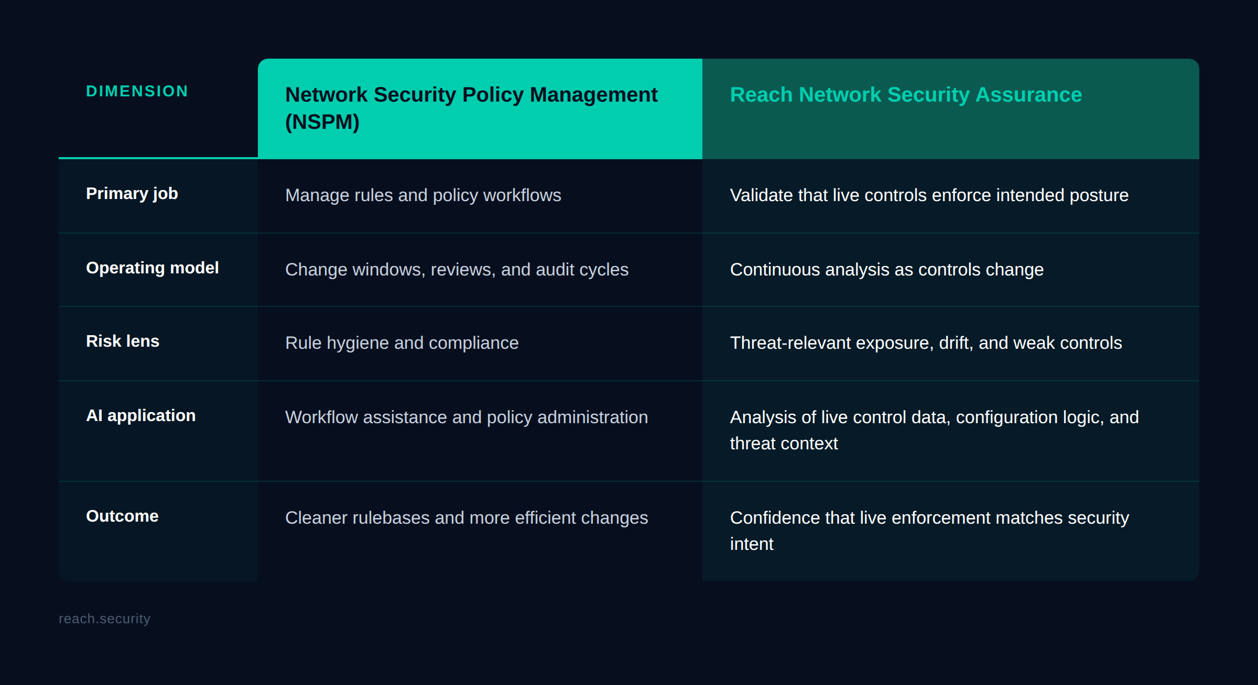The height and width of the screenshot is (685, 1258).
Task: Select 'Cleaner rulebases and more efficient changes'
Action: point(467,518)
